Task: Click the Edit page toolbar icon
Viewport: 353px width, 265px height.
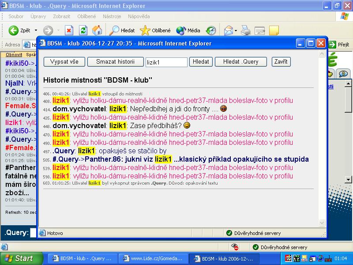Action: [x=259, y=30]
